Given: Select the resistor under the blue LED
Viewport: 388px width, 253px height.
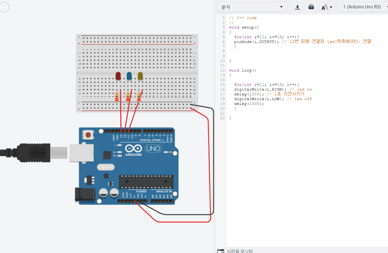Looking at the screenshot, I should [x=128, y=97].
